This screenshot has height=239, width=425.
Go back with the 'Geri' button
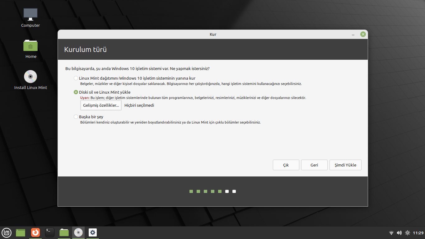coord(314,165)
